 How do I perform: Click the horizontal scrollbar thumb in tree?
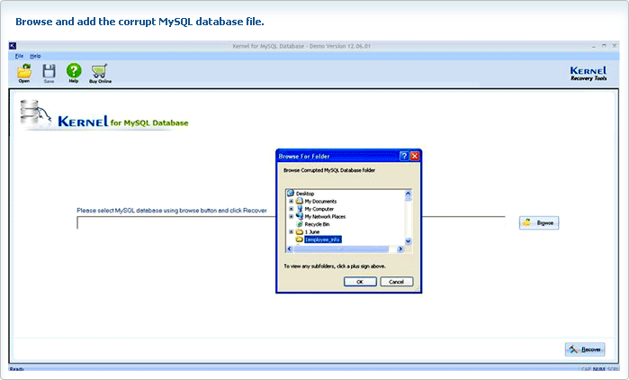tap(341, 249)
